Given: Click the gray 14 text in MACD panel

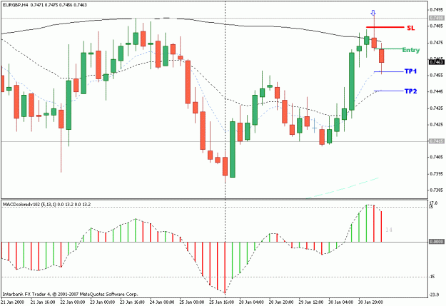Looking at the screenshot, I should (389, 230).
